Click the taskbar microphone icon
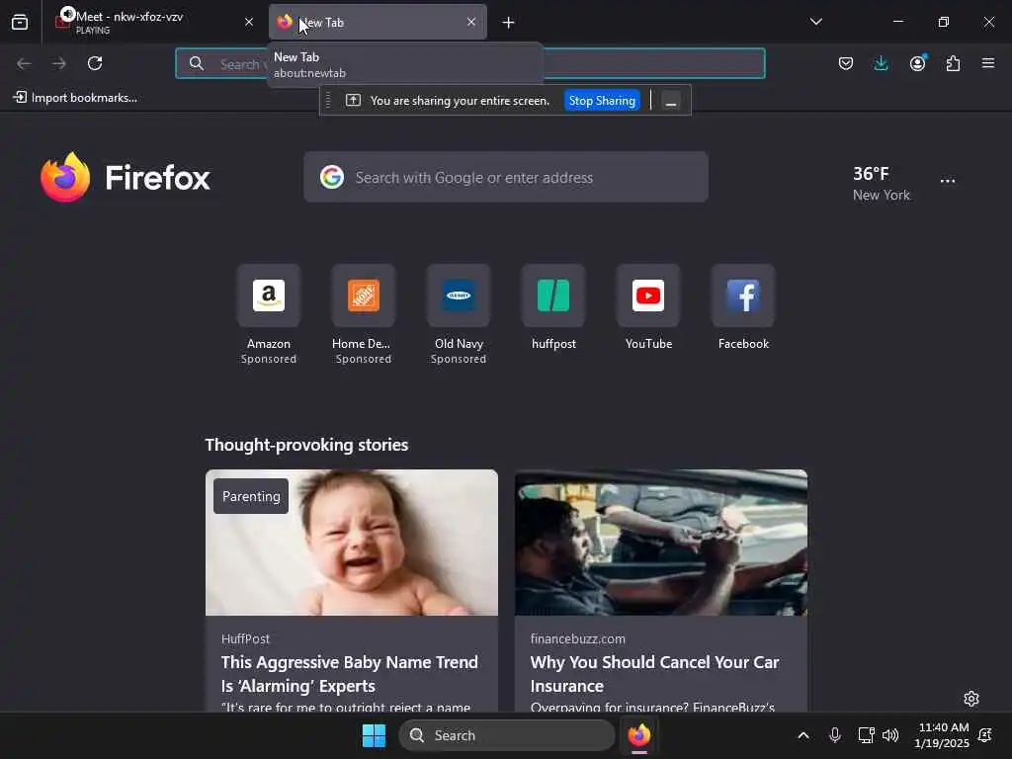 (x=834, y=735)
